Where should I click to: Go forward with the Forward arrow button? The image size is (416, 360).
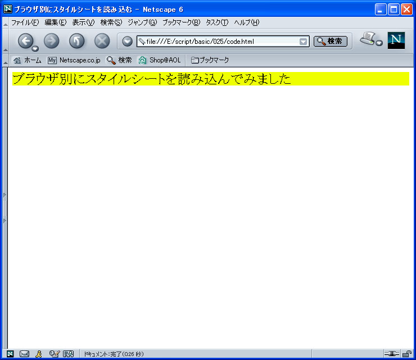51,41
